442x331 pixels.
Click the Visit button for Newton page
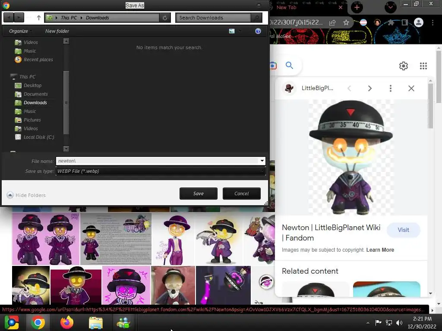pyautogui.click(x=404, y=230)
